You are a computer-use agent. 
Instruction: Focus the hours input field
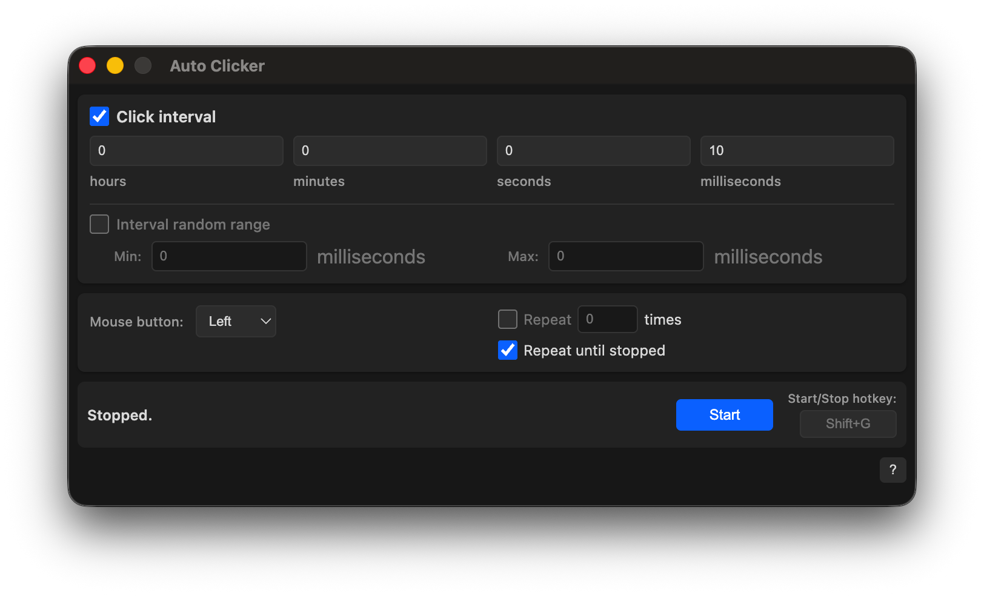pos(186,151)
